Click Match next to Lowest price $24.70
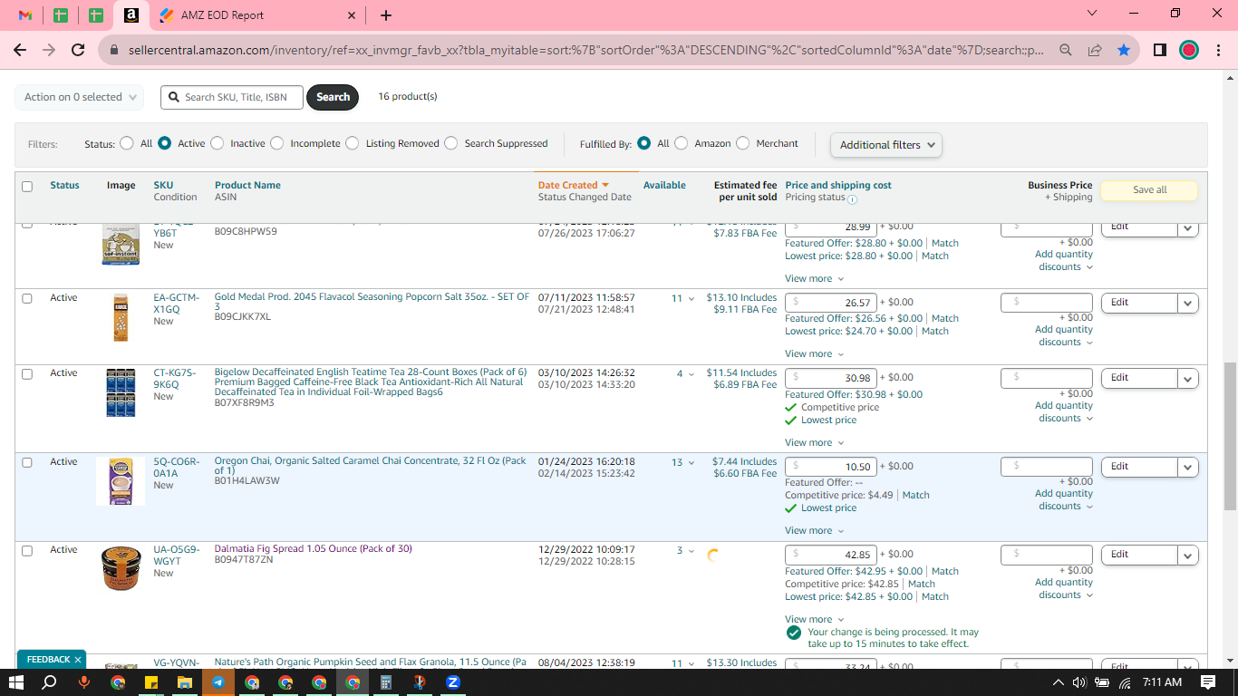The height and width of the screenshot is (696, 1238). pos(935,332)
